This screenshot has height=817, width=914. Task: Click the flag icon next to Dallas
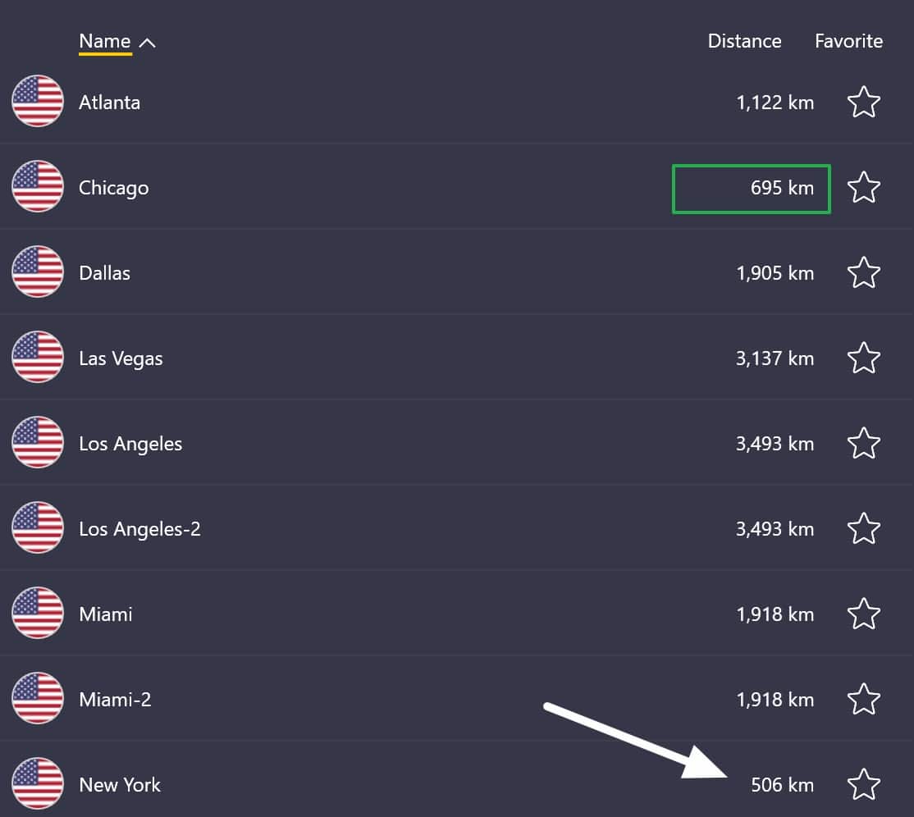tap(38, 272)
